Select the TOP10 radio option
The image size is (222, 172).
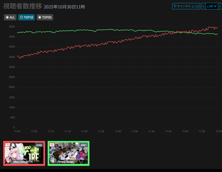(x=26, y=17)
